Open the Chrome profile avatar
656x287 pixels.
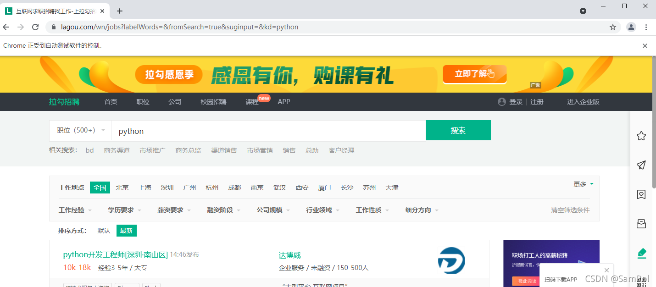[x=631, y=27]
